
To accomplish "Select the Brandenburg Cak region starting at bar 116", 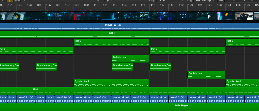I will [160, 67].
